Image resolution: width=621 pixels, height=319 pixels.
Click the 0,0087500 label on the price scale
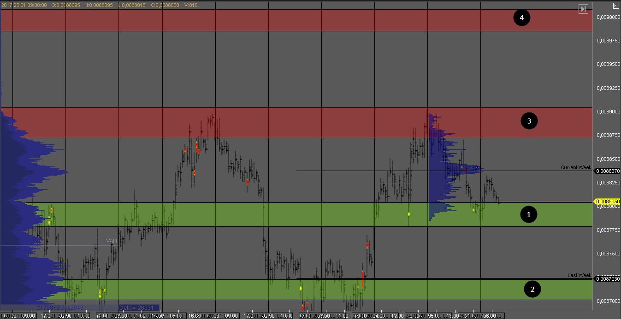coord(608,254)
